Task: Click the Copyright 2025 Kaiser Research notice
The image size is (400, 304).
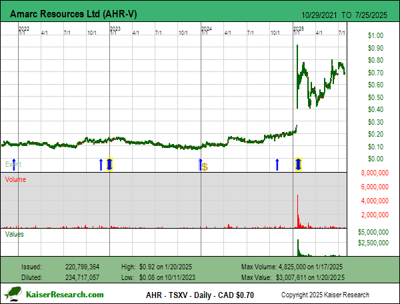Action: [325, 295]
